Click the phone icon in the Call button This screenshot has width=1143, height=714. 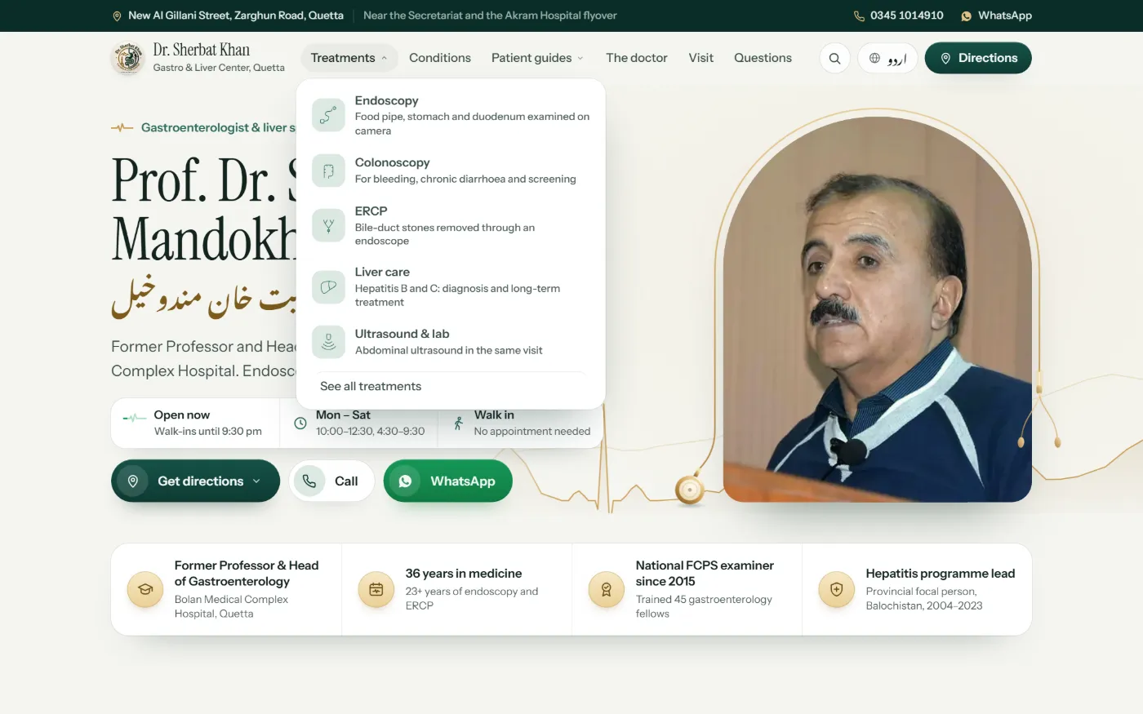(x=309, y=481)
